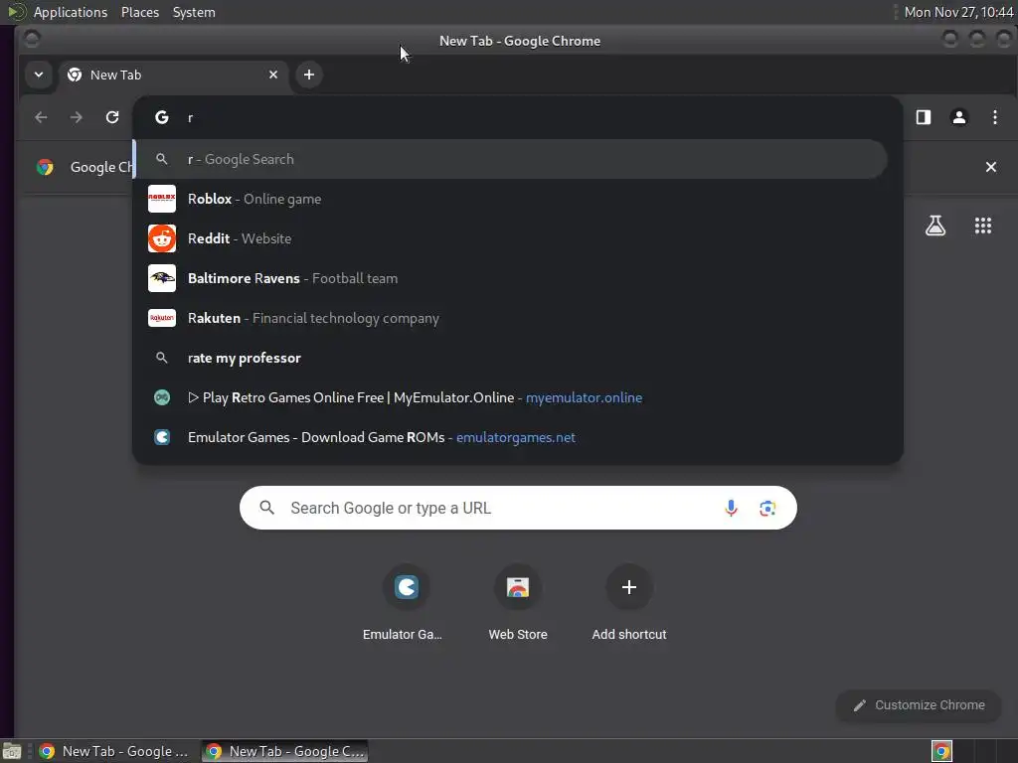The width and height of the screenshot is (1018, 763).
Task: Pick the Roblox suggestion logo
Action: 162,199
